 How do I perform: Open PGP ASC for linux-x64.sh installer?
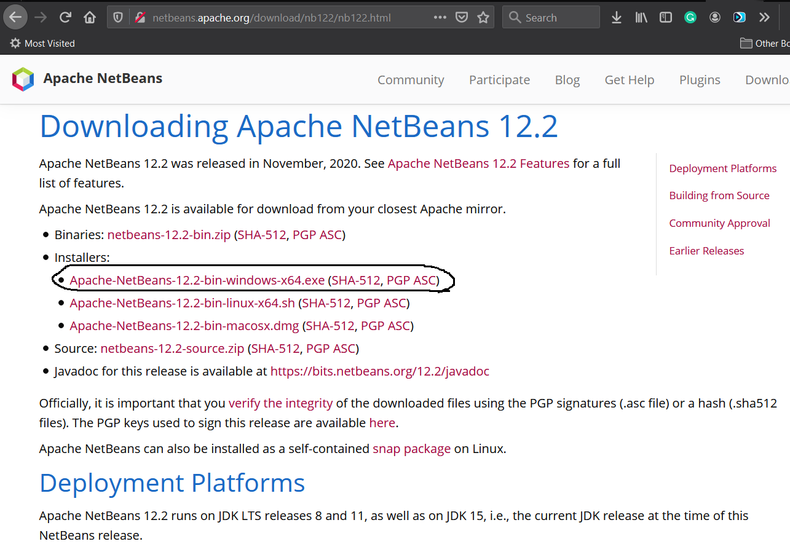382,303
